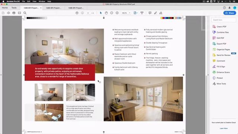Switch to the second document tab
The width and height of the screenshot is (238, 134).
pos(54,8)
